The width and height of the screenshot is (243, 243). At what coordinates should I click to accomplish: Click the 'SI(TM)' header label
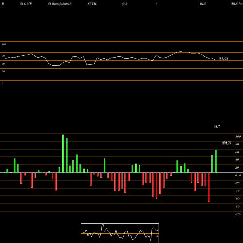point(92,4)
